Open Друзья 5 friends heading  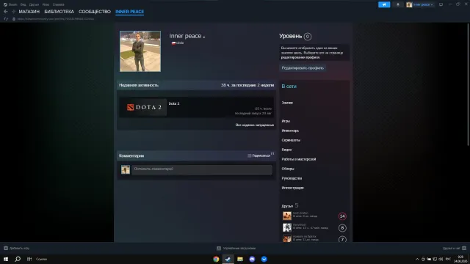click(x=290, y=205)
